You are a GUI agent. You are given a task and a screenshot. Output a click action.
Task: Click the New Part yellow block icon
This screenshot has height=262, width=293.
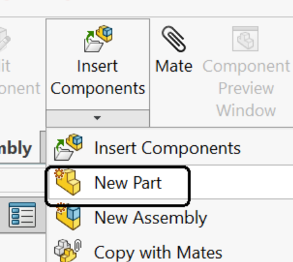point(68,182)
